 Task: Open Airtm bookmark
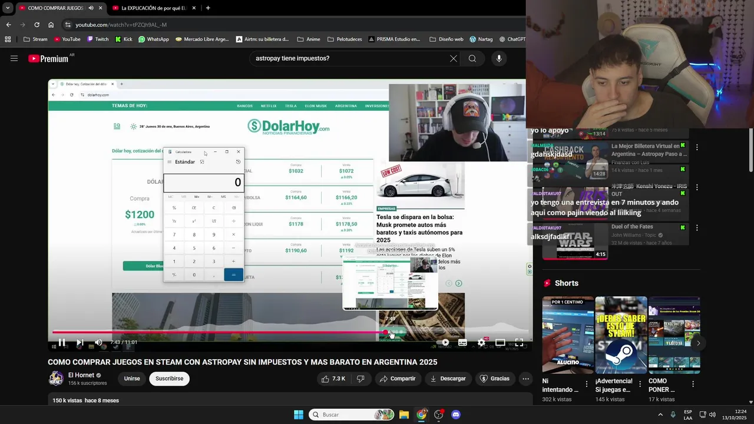[262, 39]
